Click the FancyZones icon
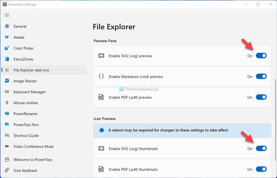This screenshot has height=178, width=277. point(7,59)
